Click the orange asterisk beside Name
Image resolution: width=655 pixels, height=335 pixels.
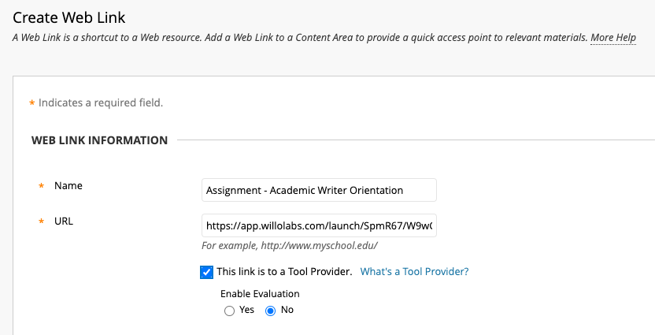[42, 186]
